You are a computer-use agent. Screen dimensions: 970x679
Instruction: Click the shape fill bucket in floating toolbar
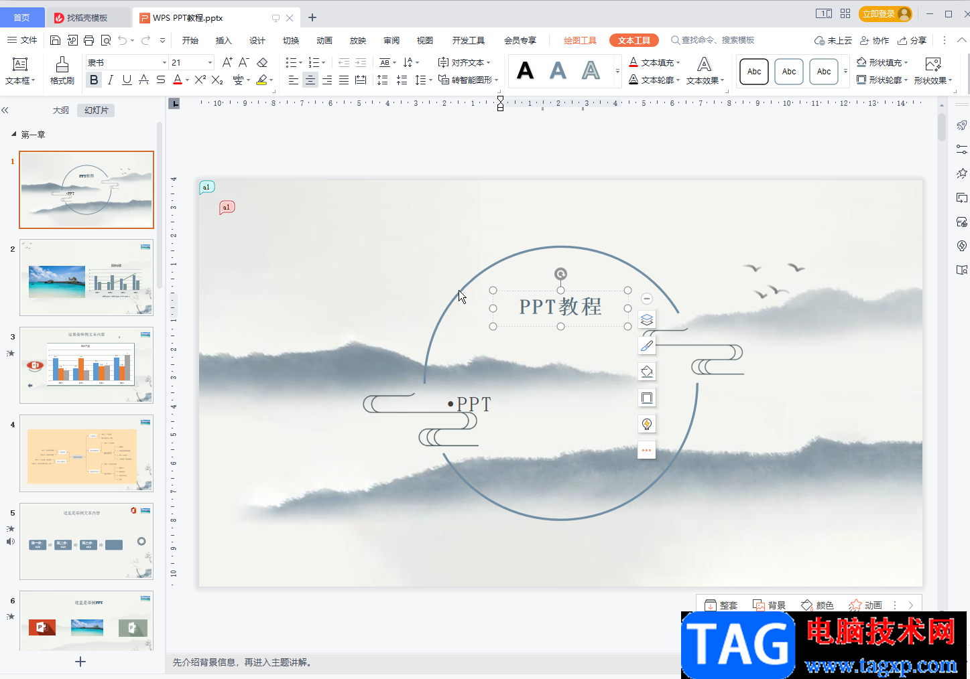(647, 372)
